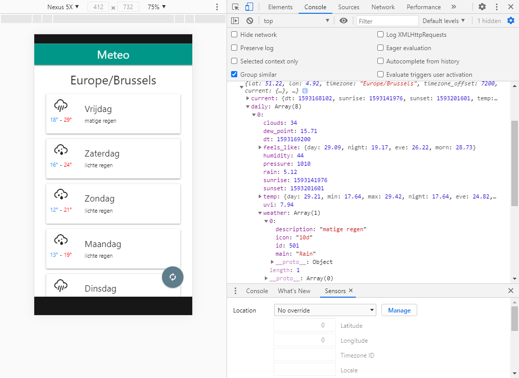Screen dimensions: 519x378
Task: Click the refresh floating button in Meteo
Action: [x=172, y=277]
